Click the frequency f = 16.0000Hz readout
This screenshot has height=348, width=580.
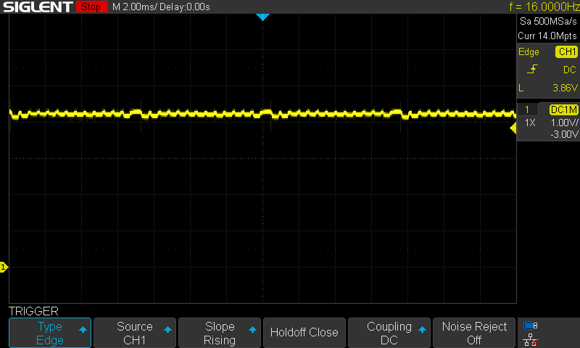tap(544, 7)
